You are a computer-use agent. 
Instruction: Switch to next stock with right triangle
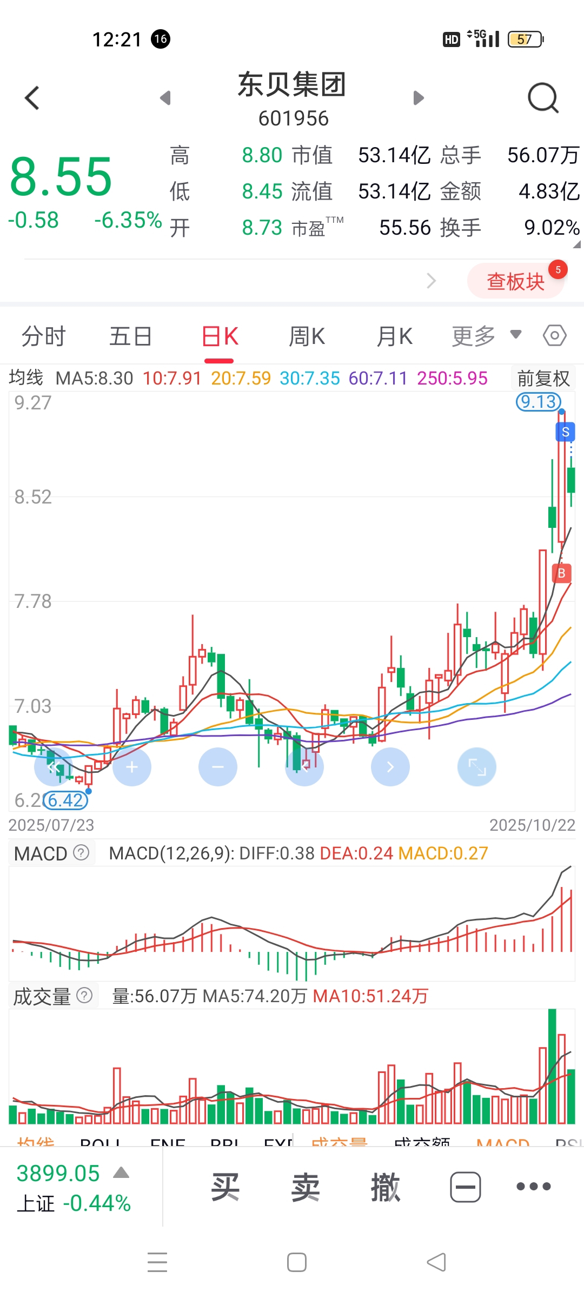coord(418,98)
